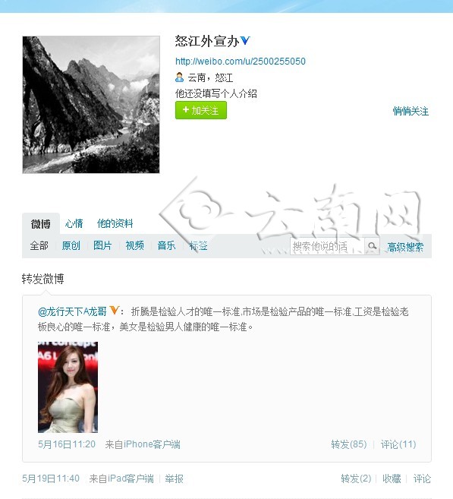Viewport: 453px width, 499px height.
Task: Click the search magnifier icon
Action: 372,246
